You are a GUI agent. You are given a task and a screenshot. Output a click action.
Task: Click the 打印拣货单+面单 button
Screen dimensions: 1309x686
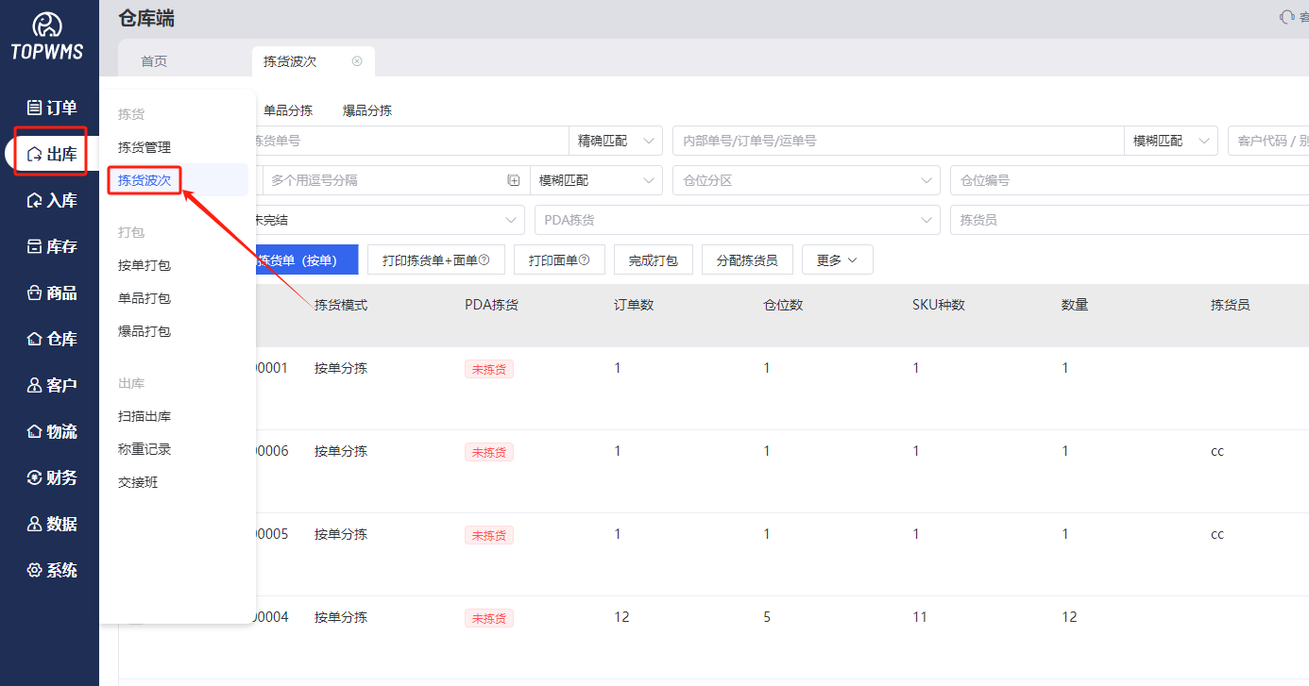(436, 260)
